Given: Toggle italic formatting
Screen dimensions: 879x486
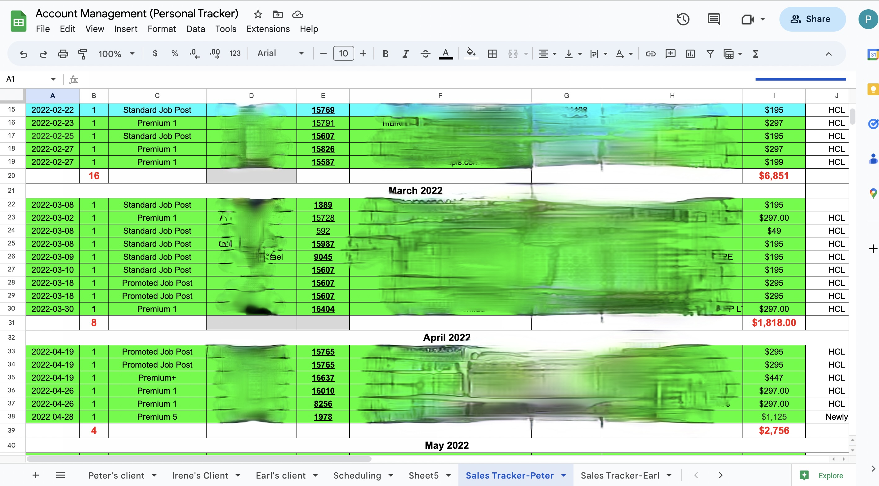Looking at the screenshot, I should coord(405,54).
